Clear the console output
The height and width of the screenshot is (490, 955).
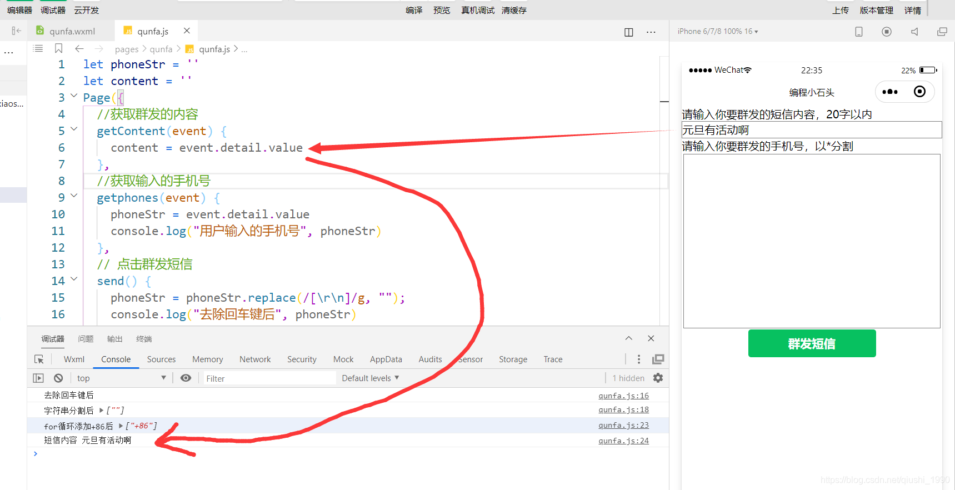[58, 378]
